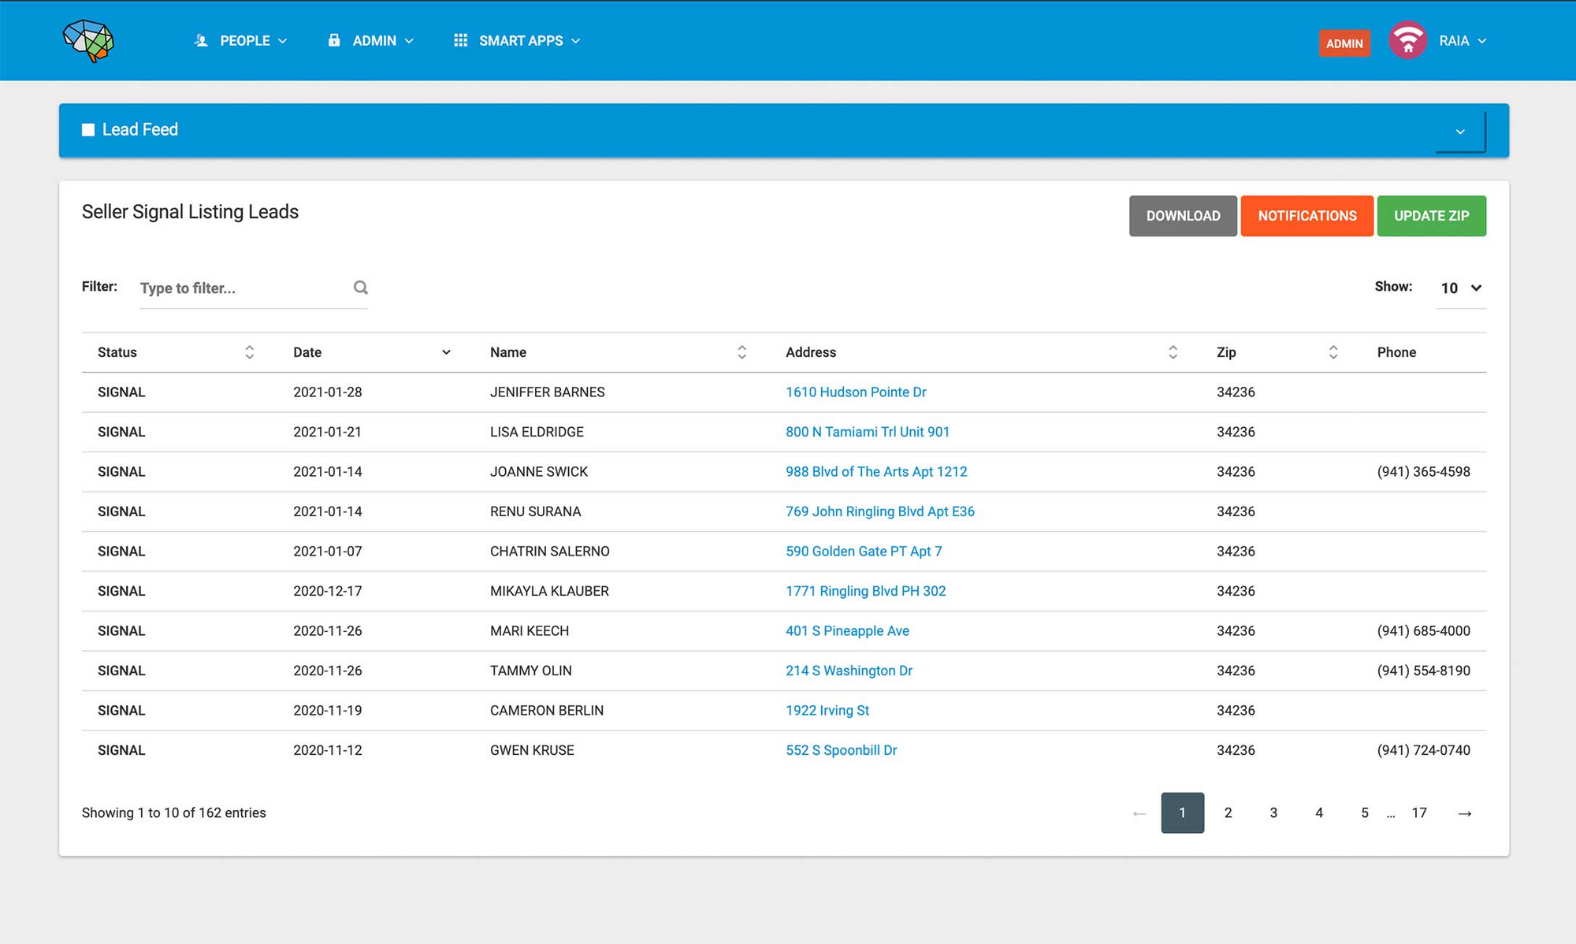This screenshot has height=944, width=1576.
Task: Click the RAIA wifi avatar icon
Action: tap(1407, 41)
